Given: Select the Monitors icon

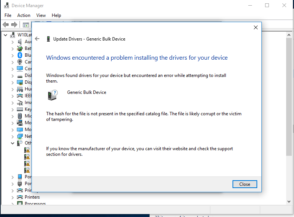Looking at the screenshot, I should pos(19,130).
